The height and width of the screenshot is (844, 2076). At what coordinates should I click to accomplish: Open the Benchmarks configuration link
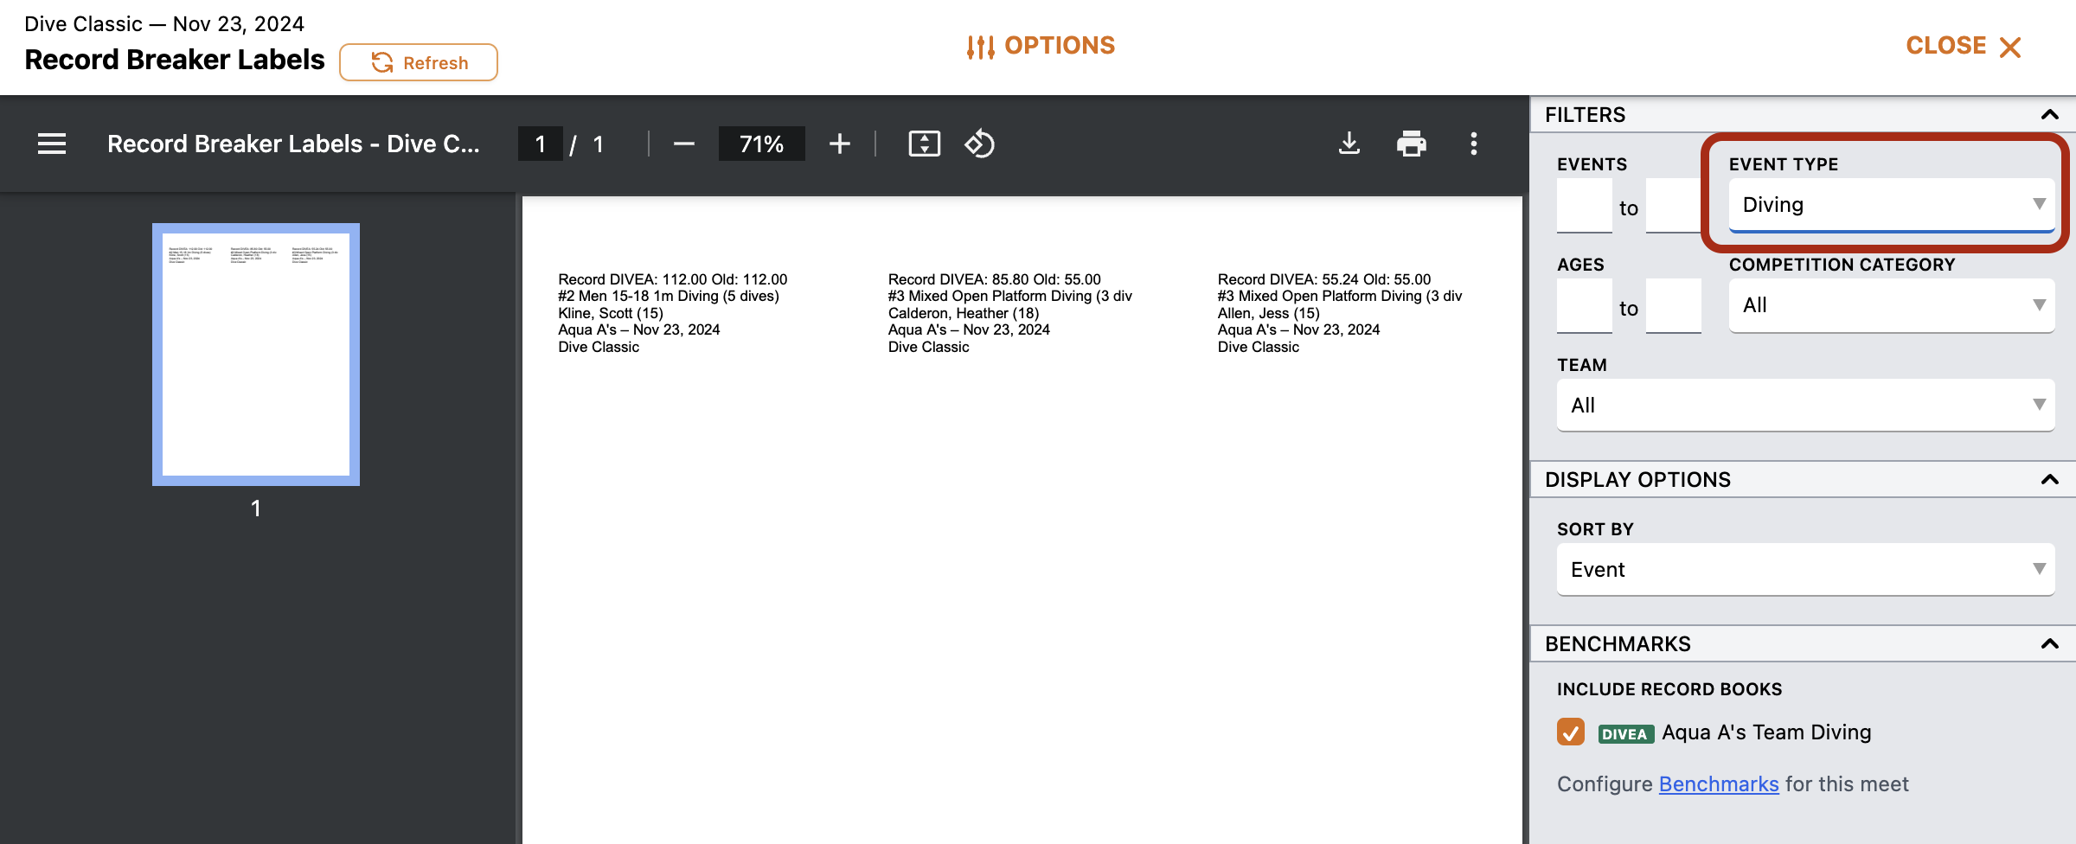point(1719,784)
